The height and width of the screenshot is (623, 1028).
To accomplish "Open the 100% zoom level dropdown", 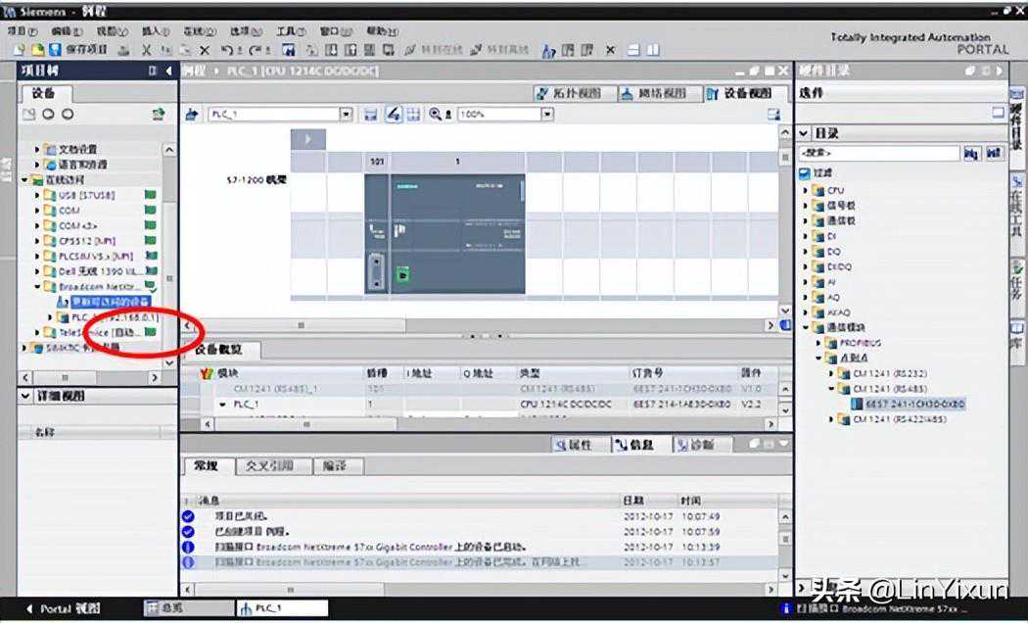I will coord(547,115).
